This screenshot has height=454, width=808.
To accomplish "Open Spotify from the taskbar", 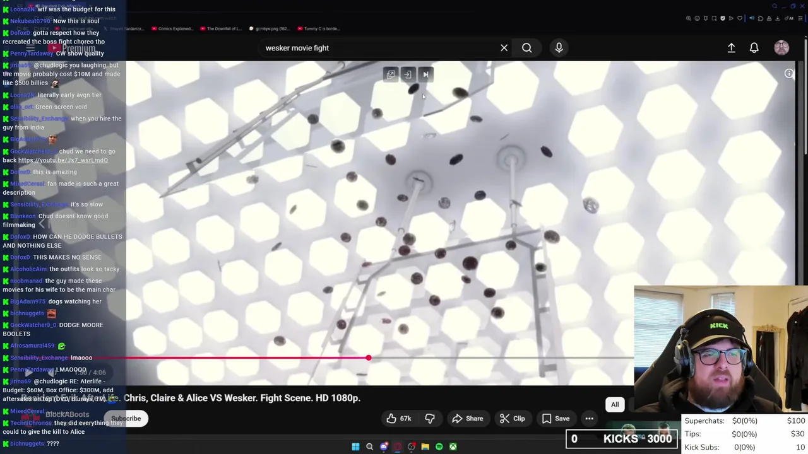I will tap(439, 446).
